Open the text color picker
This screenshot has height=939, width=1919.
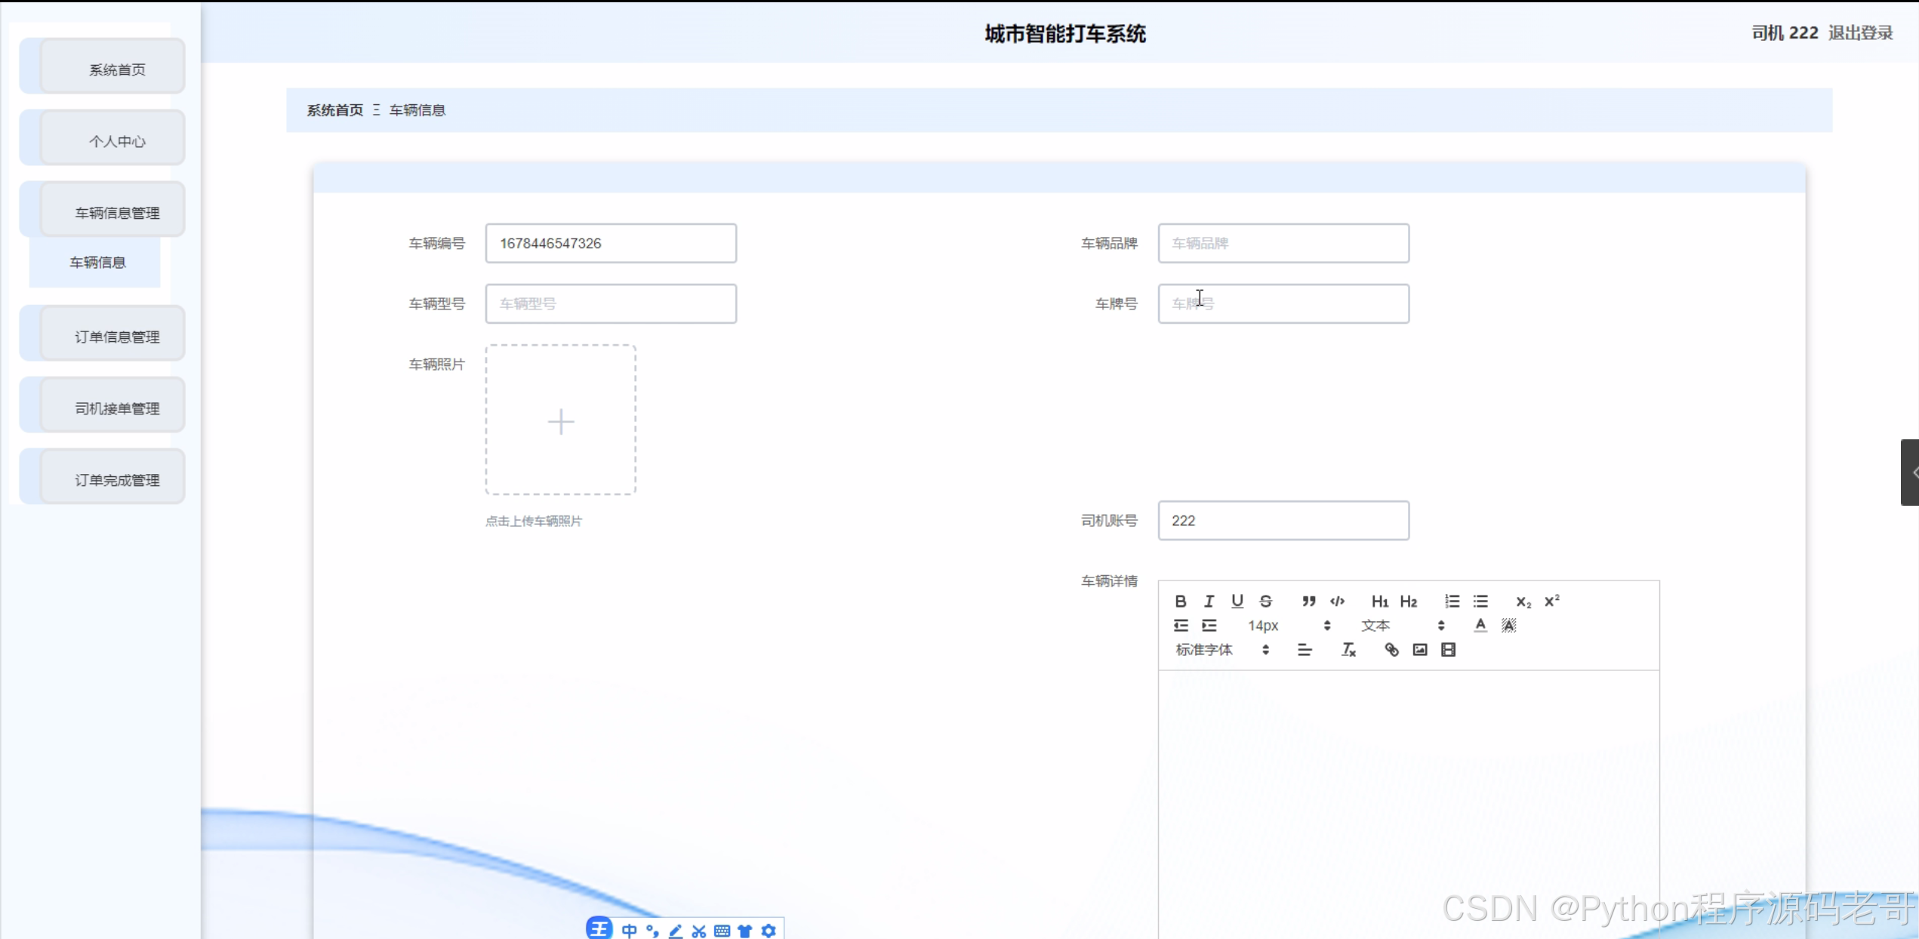(x=1480, y=626)
